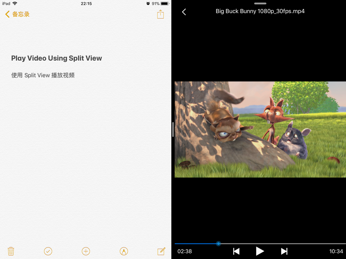The width and height of the screenshot is (346, 259).
Task: Play the video
Action: 260,251
